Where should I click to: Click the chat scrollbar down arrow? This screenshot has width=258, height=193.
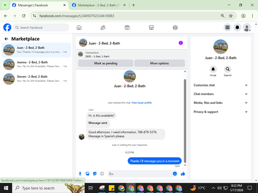185,165
